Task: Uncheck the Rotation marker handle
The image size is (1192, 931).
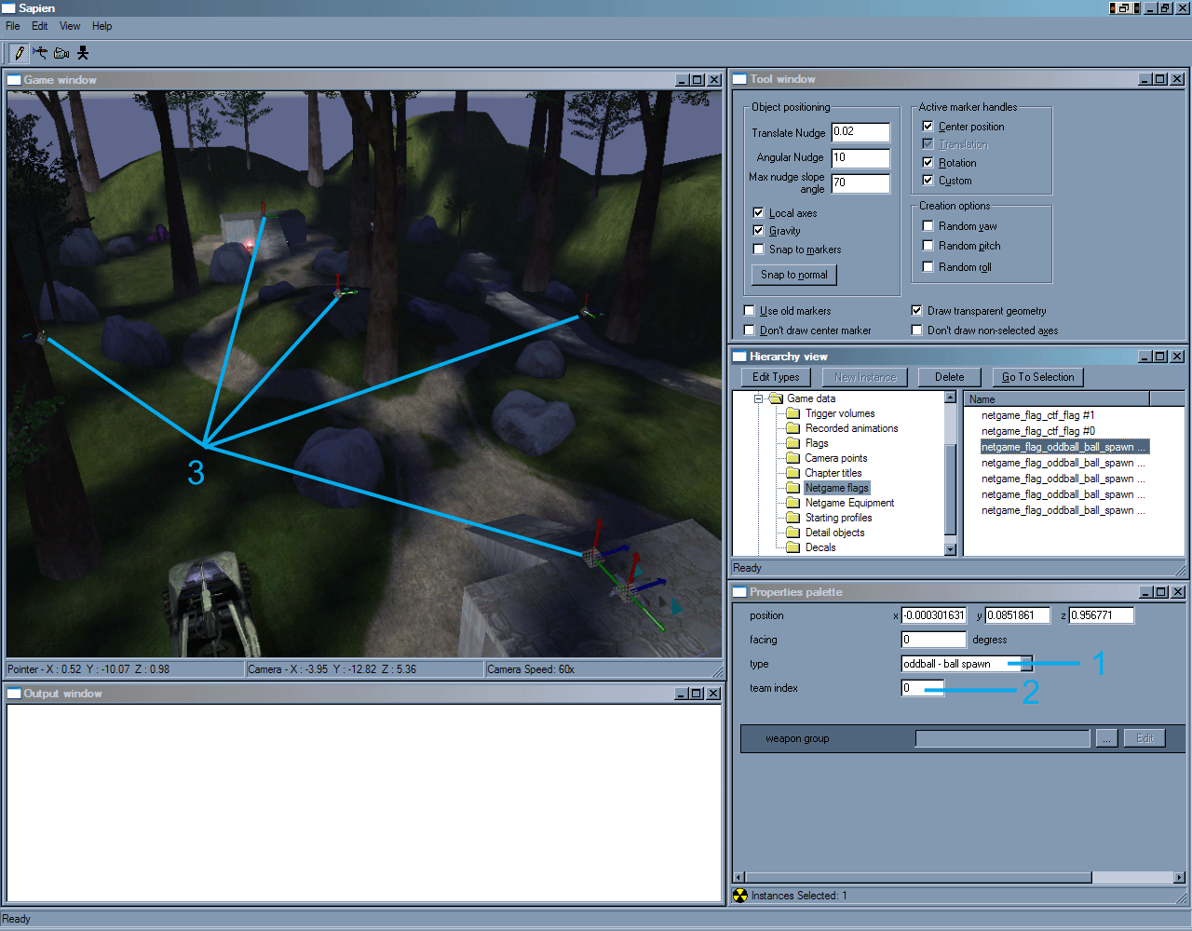Action: click(x=928, y=162)
